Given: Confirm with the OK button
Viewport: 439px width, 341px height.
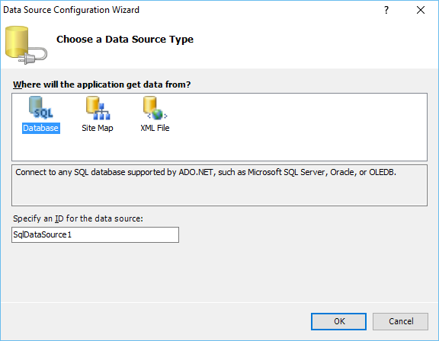Looking at the screenshot, I should (338, 321).
